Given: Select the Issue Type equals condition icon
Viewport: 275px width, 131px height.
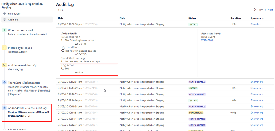Looking at the screenshot, I should 4,48.
